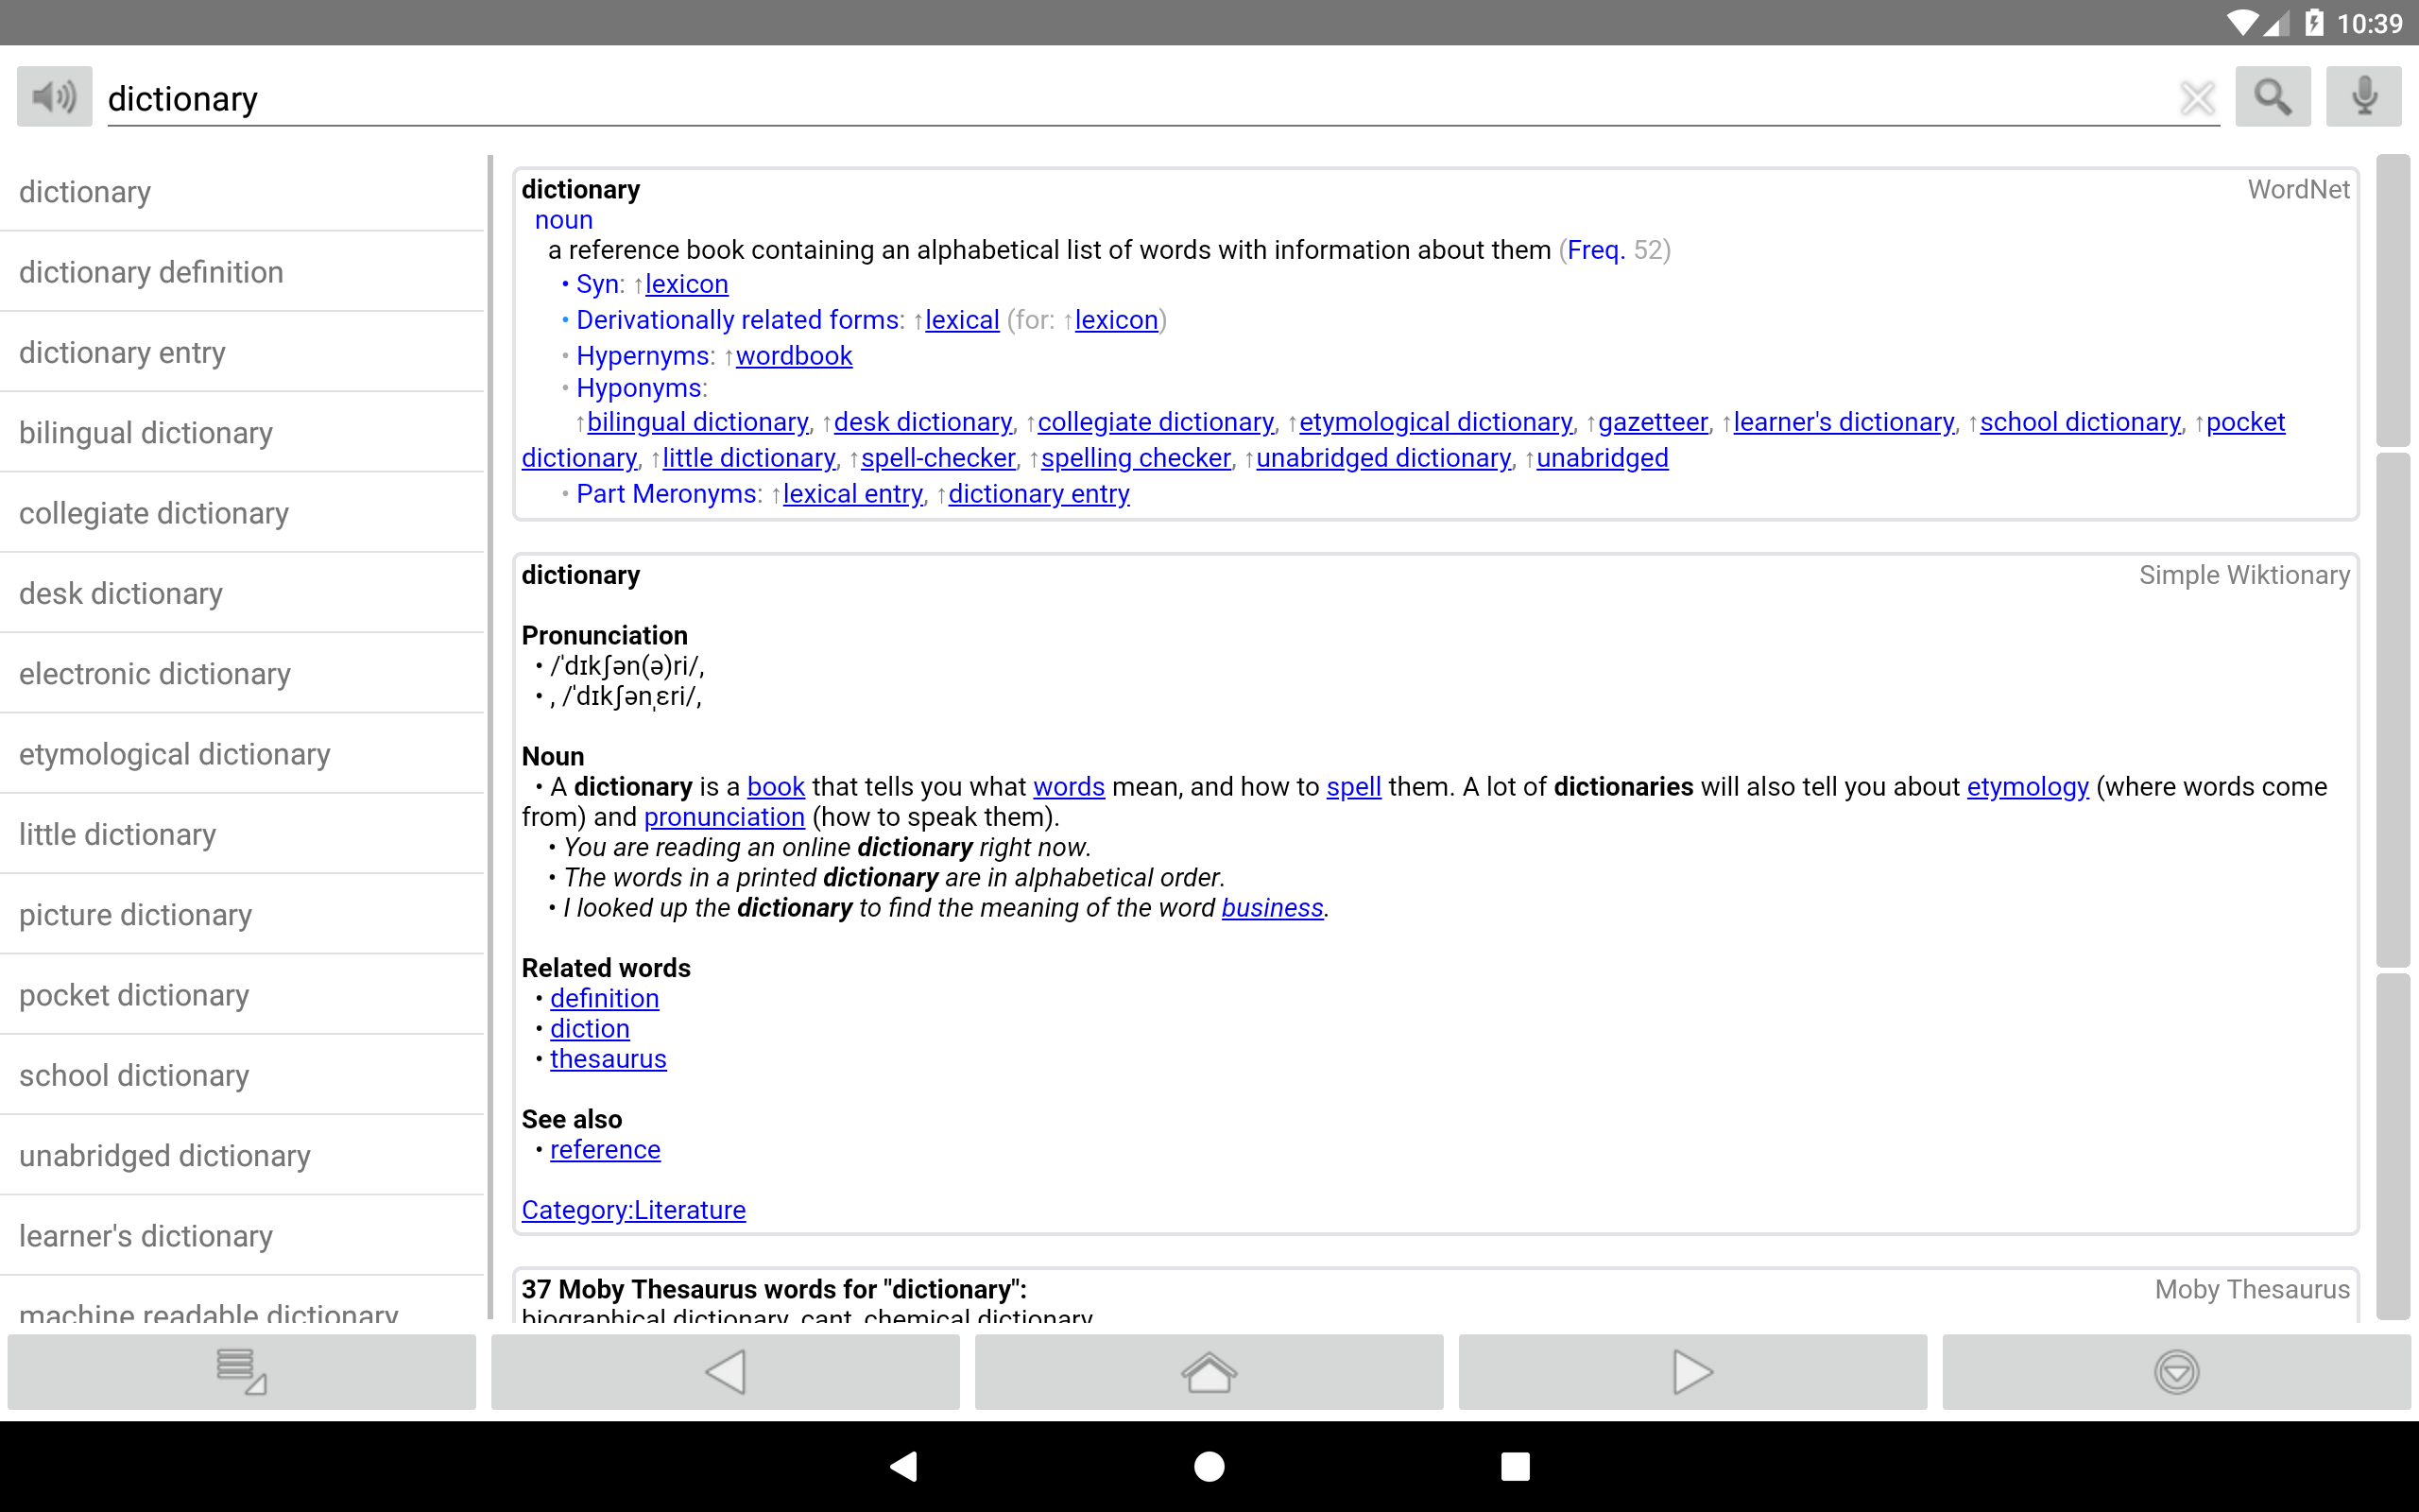
Task: Select 'bilingual dictionary' in the suggestion list
Action: (x=146, y=432)
